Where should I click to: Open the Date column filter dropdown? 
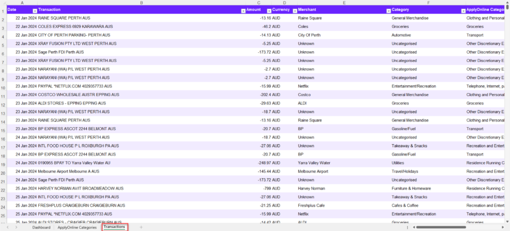pos(35,11)
